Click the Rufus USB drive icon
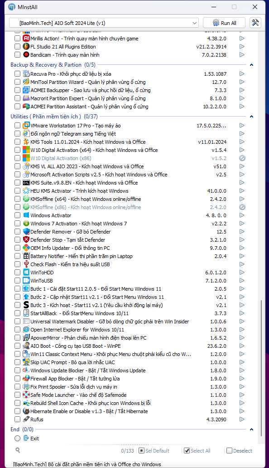 coord(26,419)
